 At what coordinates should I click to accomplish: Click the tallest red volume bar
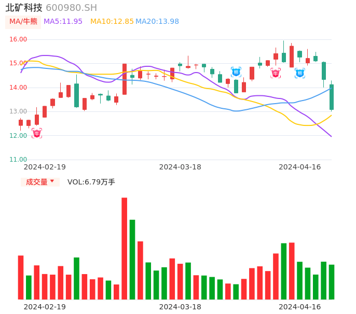click(125, 249)
